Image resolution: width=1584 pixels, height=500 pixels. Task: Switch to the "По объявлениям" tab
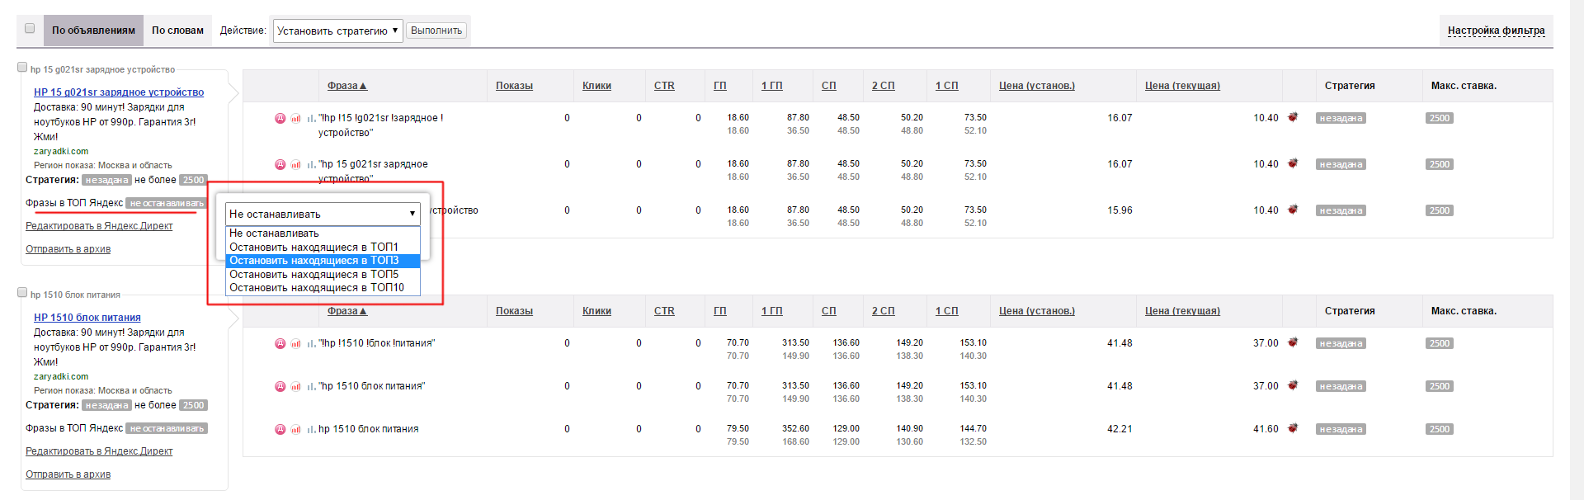click(93, 31)
